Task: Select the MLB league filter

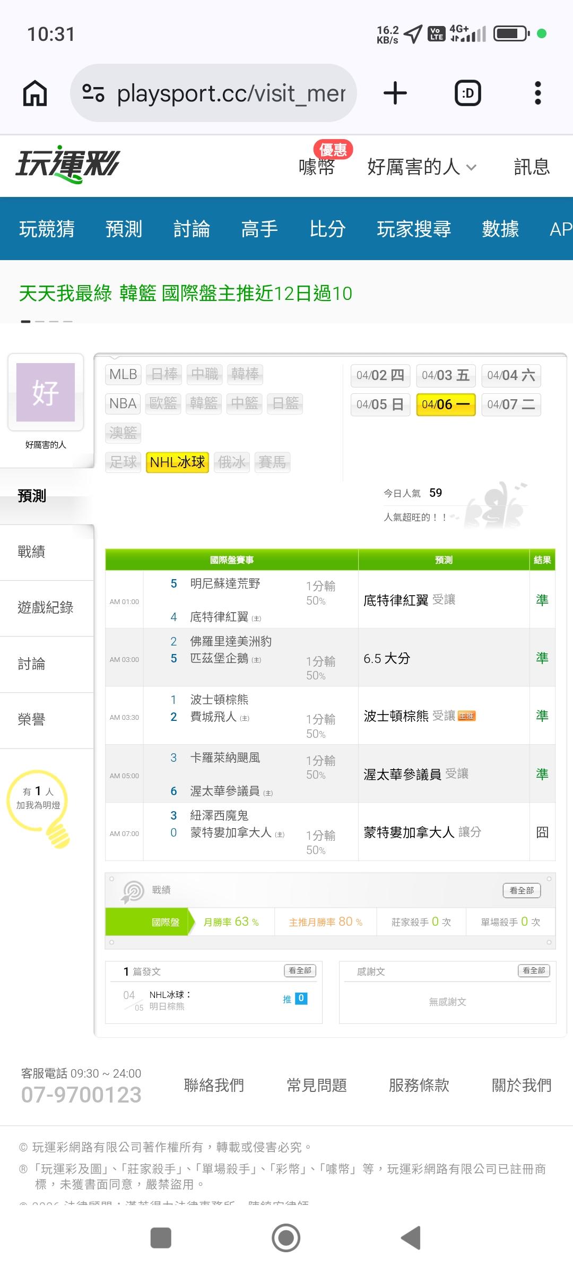Action: 123,374
